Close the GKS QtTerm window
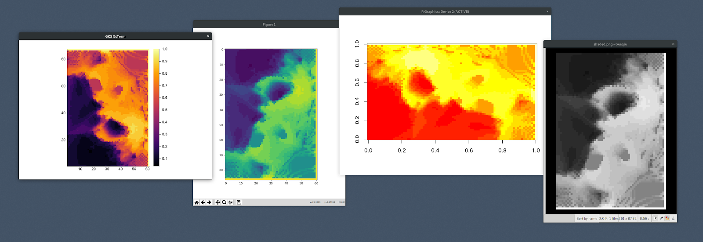The image size is (703, 242). tap(208, 36)
